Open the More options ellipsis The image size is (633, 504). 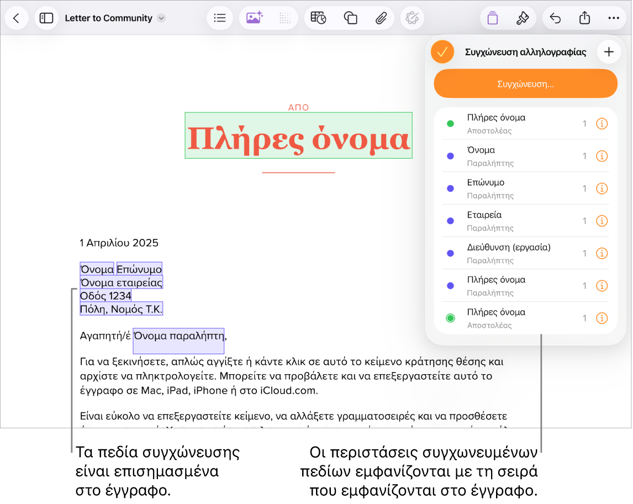pos(614,18)
